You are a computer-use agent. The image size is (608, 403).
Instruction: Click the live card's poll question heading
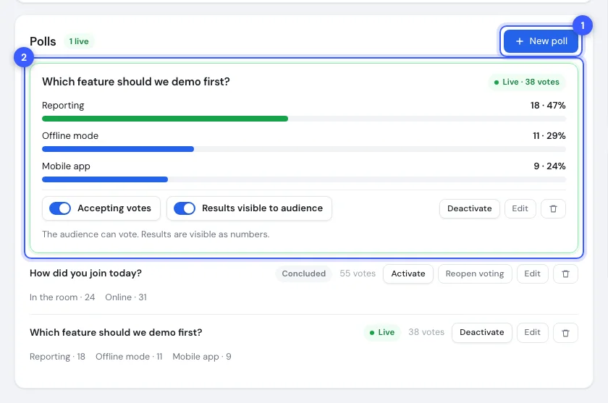point(136,82)
